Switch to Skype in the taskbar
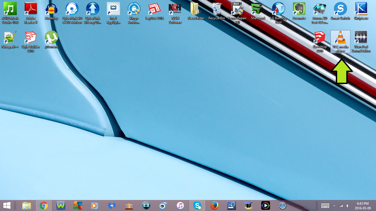This screenshot has height=211, width=376. point(197,205)
